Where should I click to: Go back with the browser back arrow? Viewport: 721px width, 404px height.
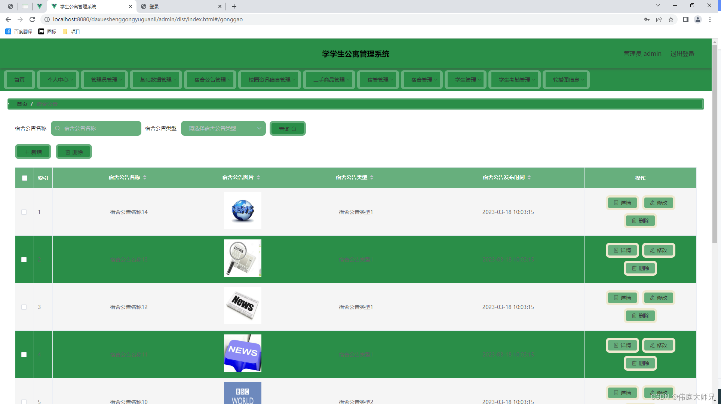click(x=8, y=19)
